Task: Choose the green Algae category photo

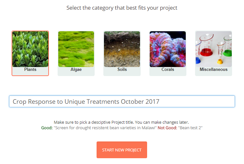Action: pyautogui.click(x=76, y=49)
